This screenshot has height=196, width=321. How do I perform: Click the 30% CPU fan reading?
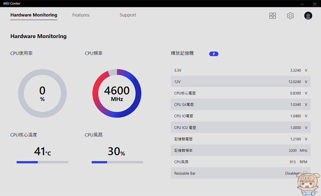point(116,151)
